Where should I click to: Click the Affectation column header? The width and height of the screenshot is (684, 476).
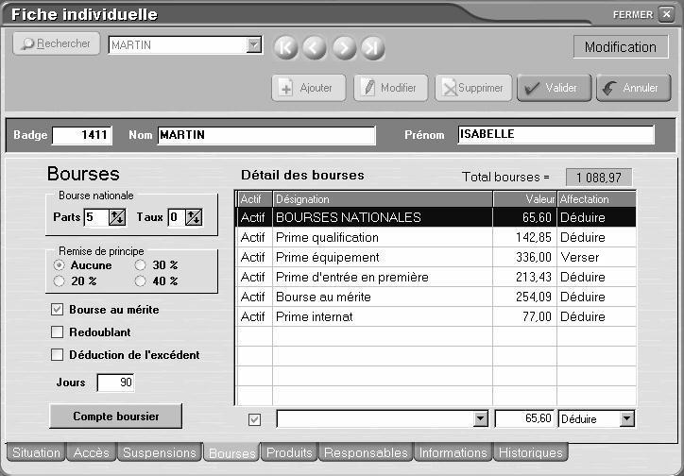click(x=596, y=199)
